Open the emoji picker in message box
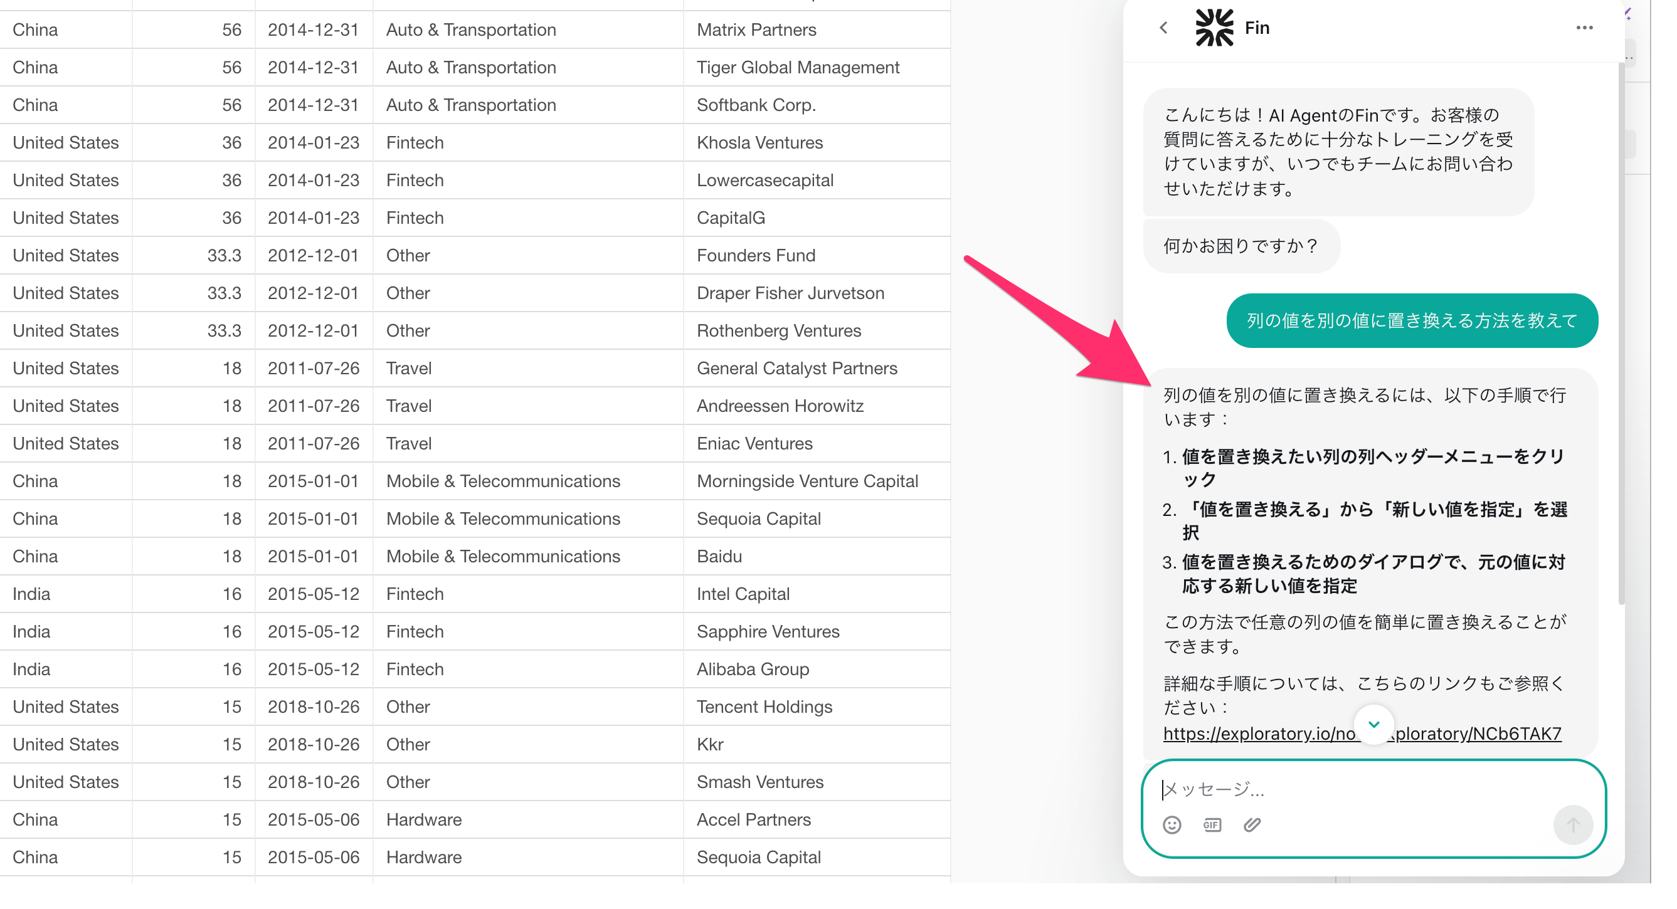The image size is (1677, 909). point(1172,824)
